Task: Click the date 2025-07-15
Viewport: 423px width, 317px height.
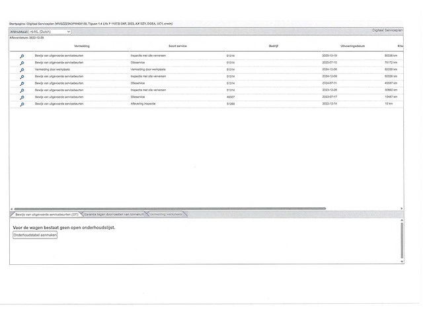Action: 329,63
